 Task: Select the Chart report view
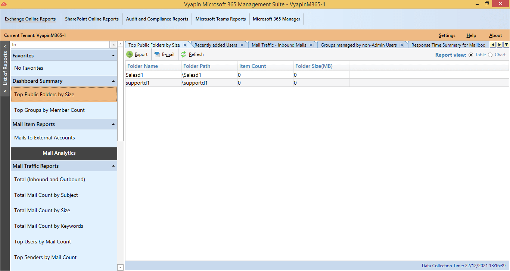pos(497,55)
